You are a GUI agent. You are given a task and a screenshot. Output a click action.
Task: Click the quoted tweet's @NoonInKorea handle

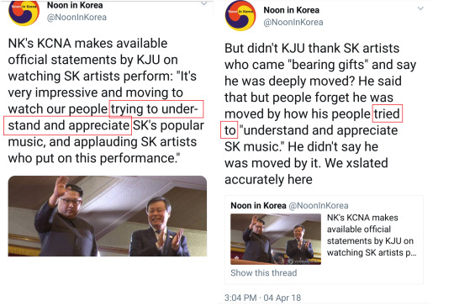pyautogui.click(x=319, y=206)
